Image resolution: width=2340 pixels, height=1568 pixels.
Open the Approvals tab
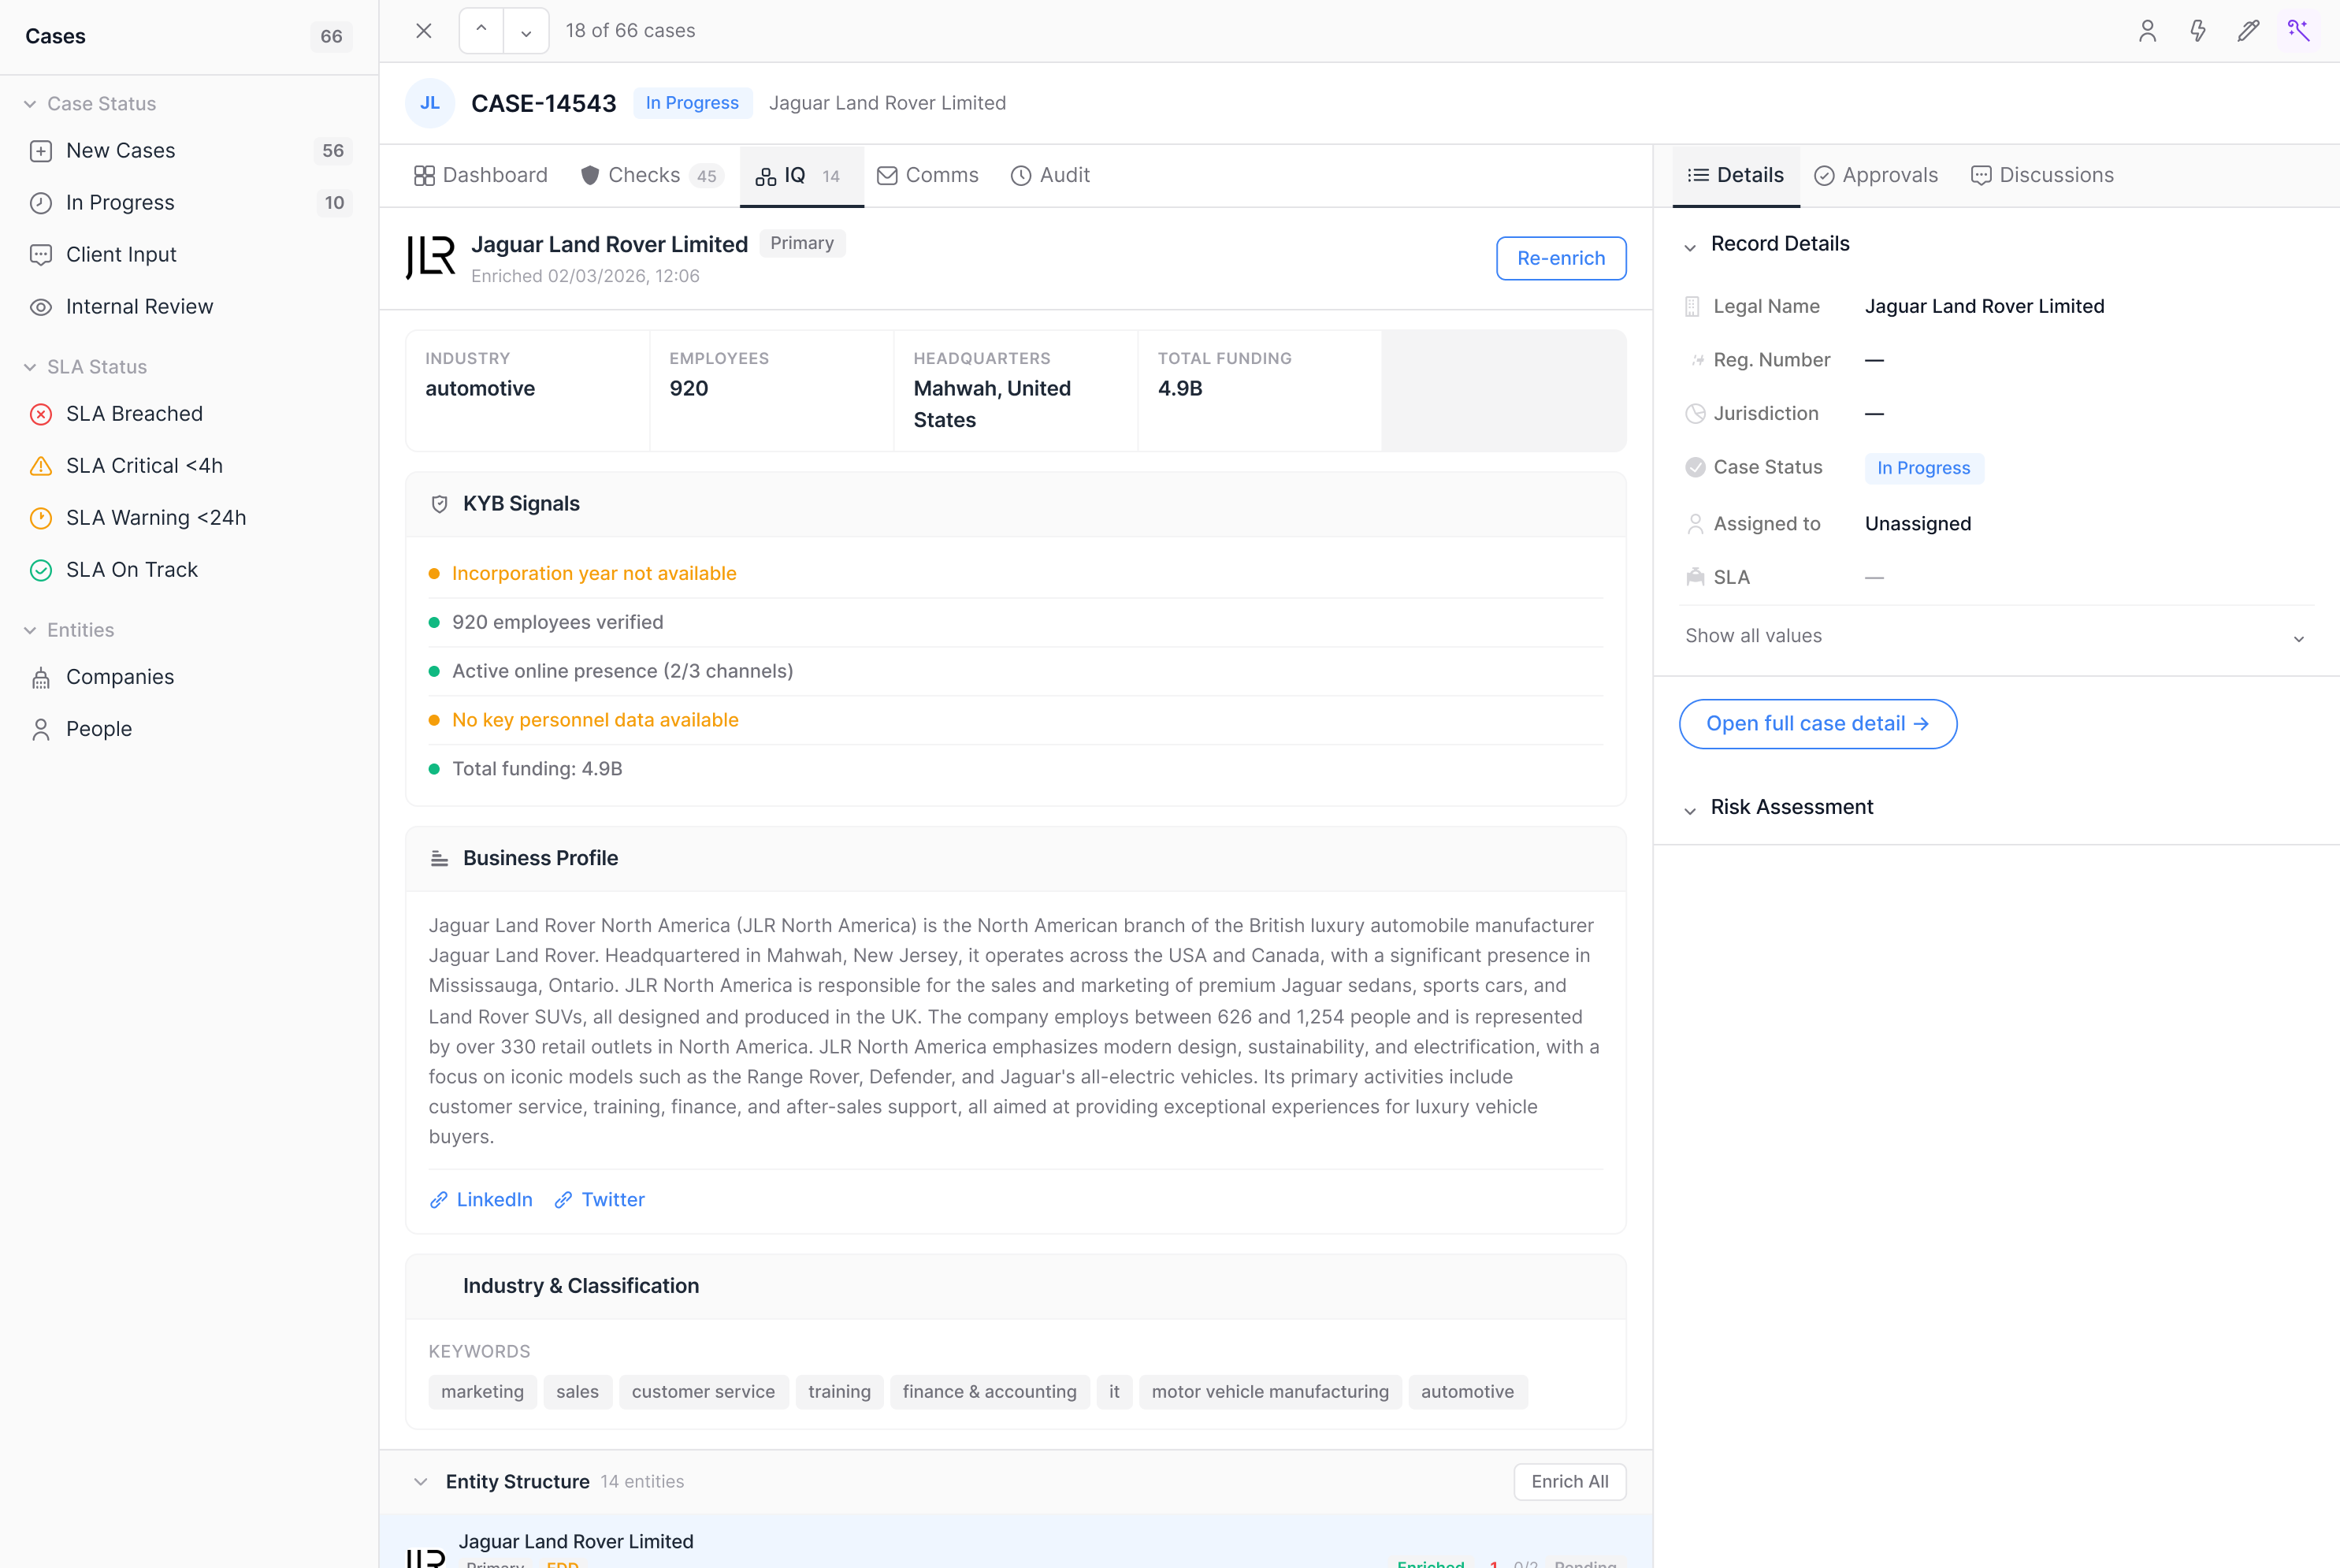point(1876,175)
